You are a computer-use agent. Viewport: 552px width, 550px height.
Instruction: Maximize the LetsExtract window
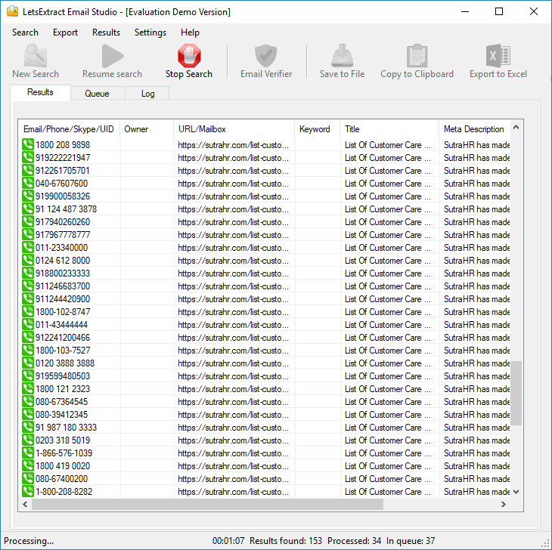click(499, 11)
